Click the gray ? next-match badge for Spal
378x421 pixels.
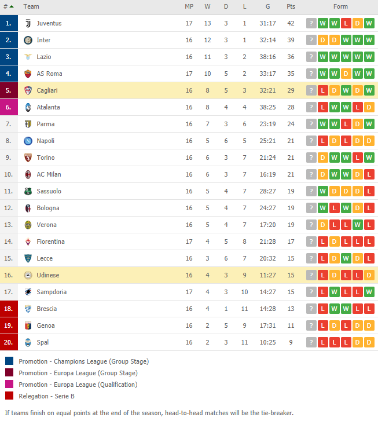311,342
